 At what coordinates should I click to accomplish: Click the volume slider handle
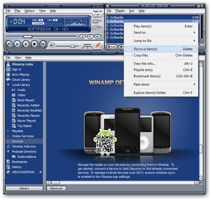[73, 46]
